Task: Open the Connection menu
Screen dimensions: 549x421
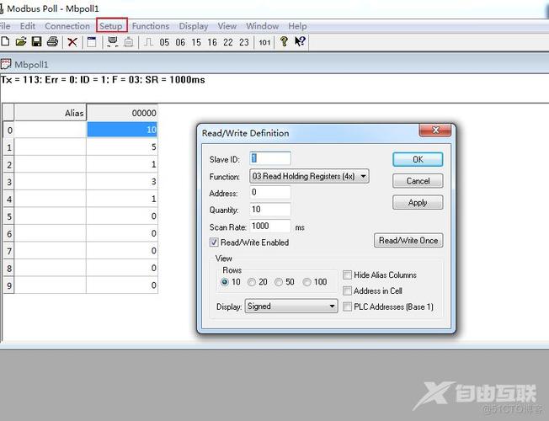Action: pyautogui.click(x=67, y=26)
